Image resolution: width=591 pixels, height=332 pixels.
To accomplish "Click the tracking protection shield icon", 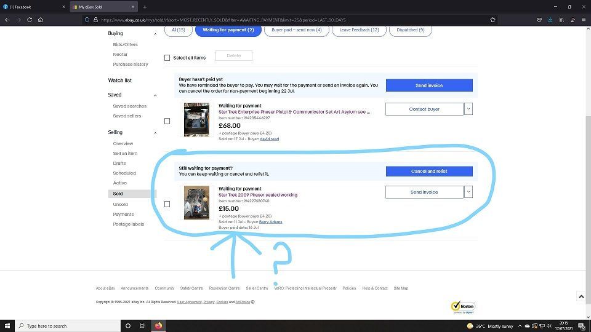I will coord(87,20).
